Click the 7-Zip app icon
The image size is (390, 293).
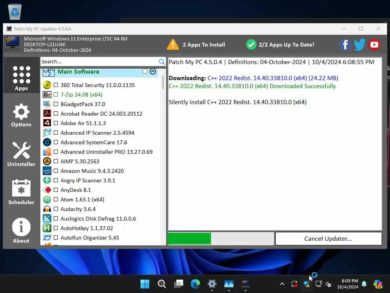click(47, 95)
